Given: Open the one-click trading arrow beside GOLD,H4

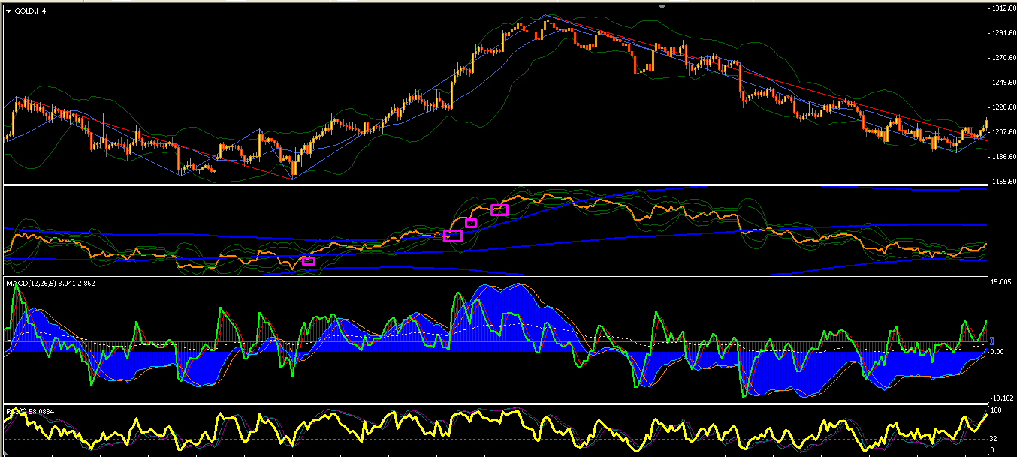Looking at the screenshot, I should tap(8, 11).
